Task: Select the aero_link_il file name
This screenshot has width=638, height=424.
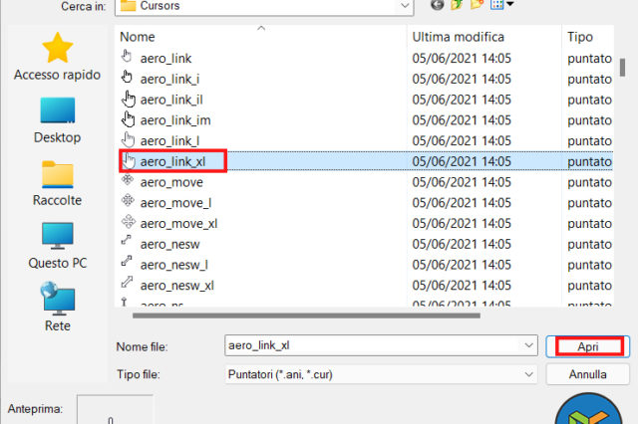Action: 171,100
